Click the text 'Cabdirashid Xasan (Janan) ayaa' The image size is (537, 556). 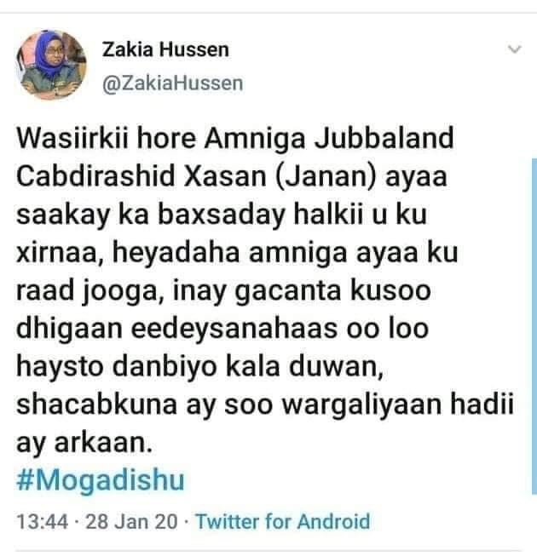[x=231, y=176]
